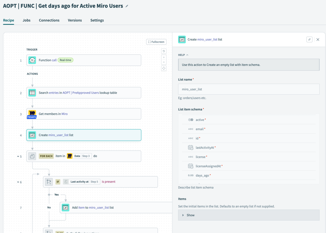Screen dimensions: 326x233
Task: Close the Create list side panel
Action: pyautogui.click(x=318, y=40)
